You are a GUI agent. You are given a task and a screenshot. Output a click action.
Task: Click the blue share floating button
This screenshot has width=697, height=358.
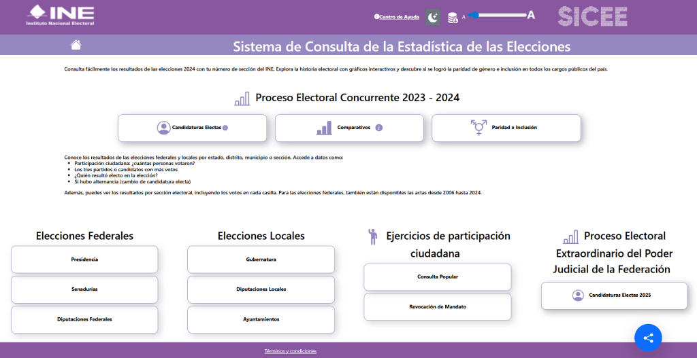648,338
